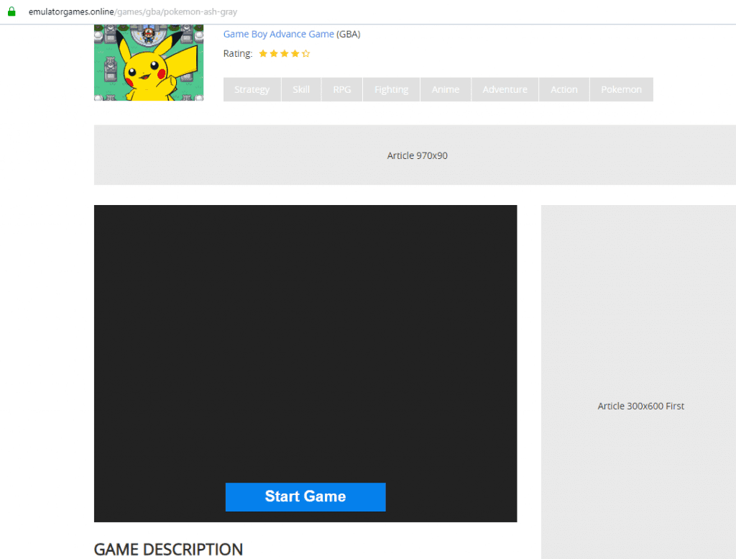Select the Strategy tag
Viewport: 736px width, 559px height.
click(x=252, y=89)
